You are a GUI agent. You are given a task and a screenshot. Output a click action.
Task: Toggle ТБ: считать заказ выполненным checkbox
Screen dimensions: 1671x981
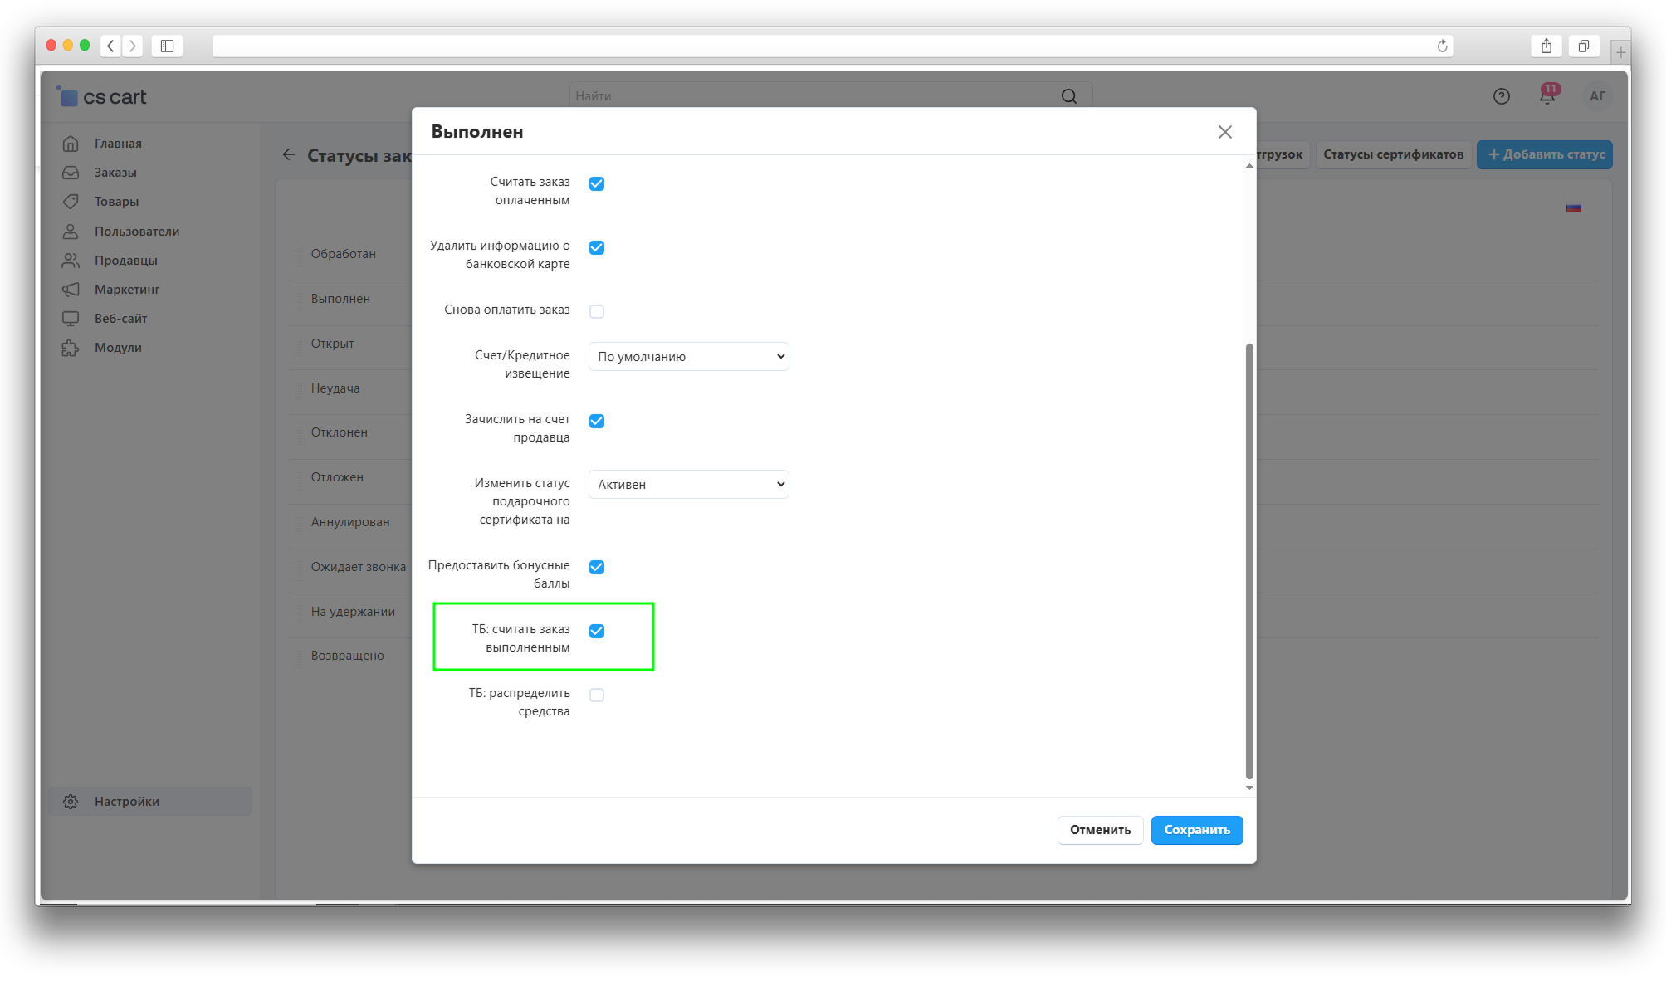[596, 631]
